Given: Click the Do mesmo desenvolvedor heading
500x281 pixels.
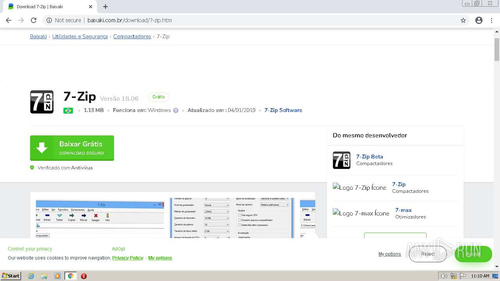Looking at the screenshot, I should [x=370, y=135].
